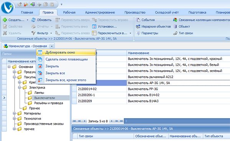Expand the прочее folder at tree bottom
The height and width of the screenshot is (141, 230).
14,129
